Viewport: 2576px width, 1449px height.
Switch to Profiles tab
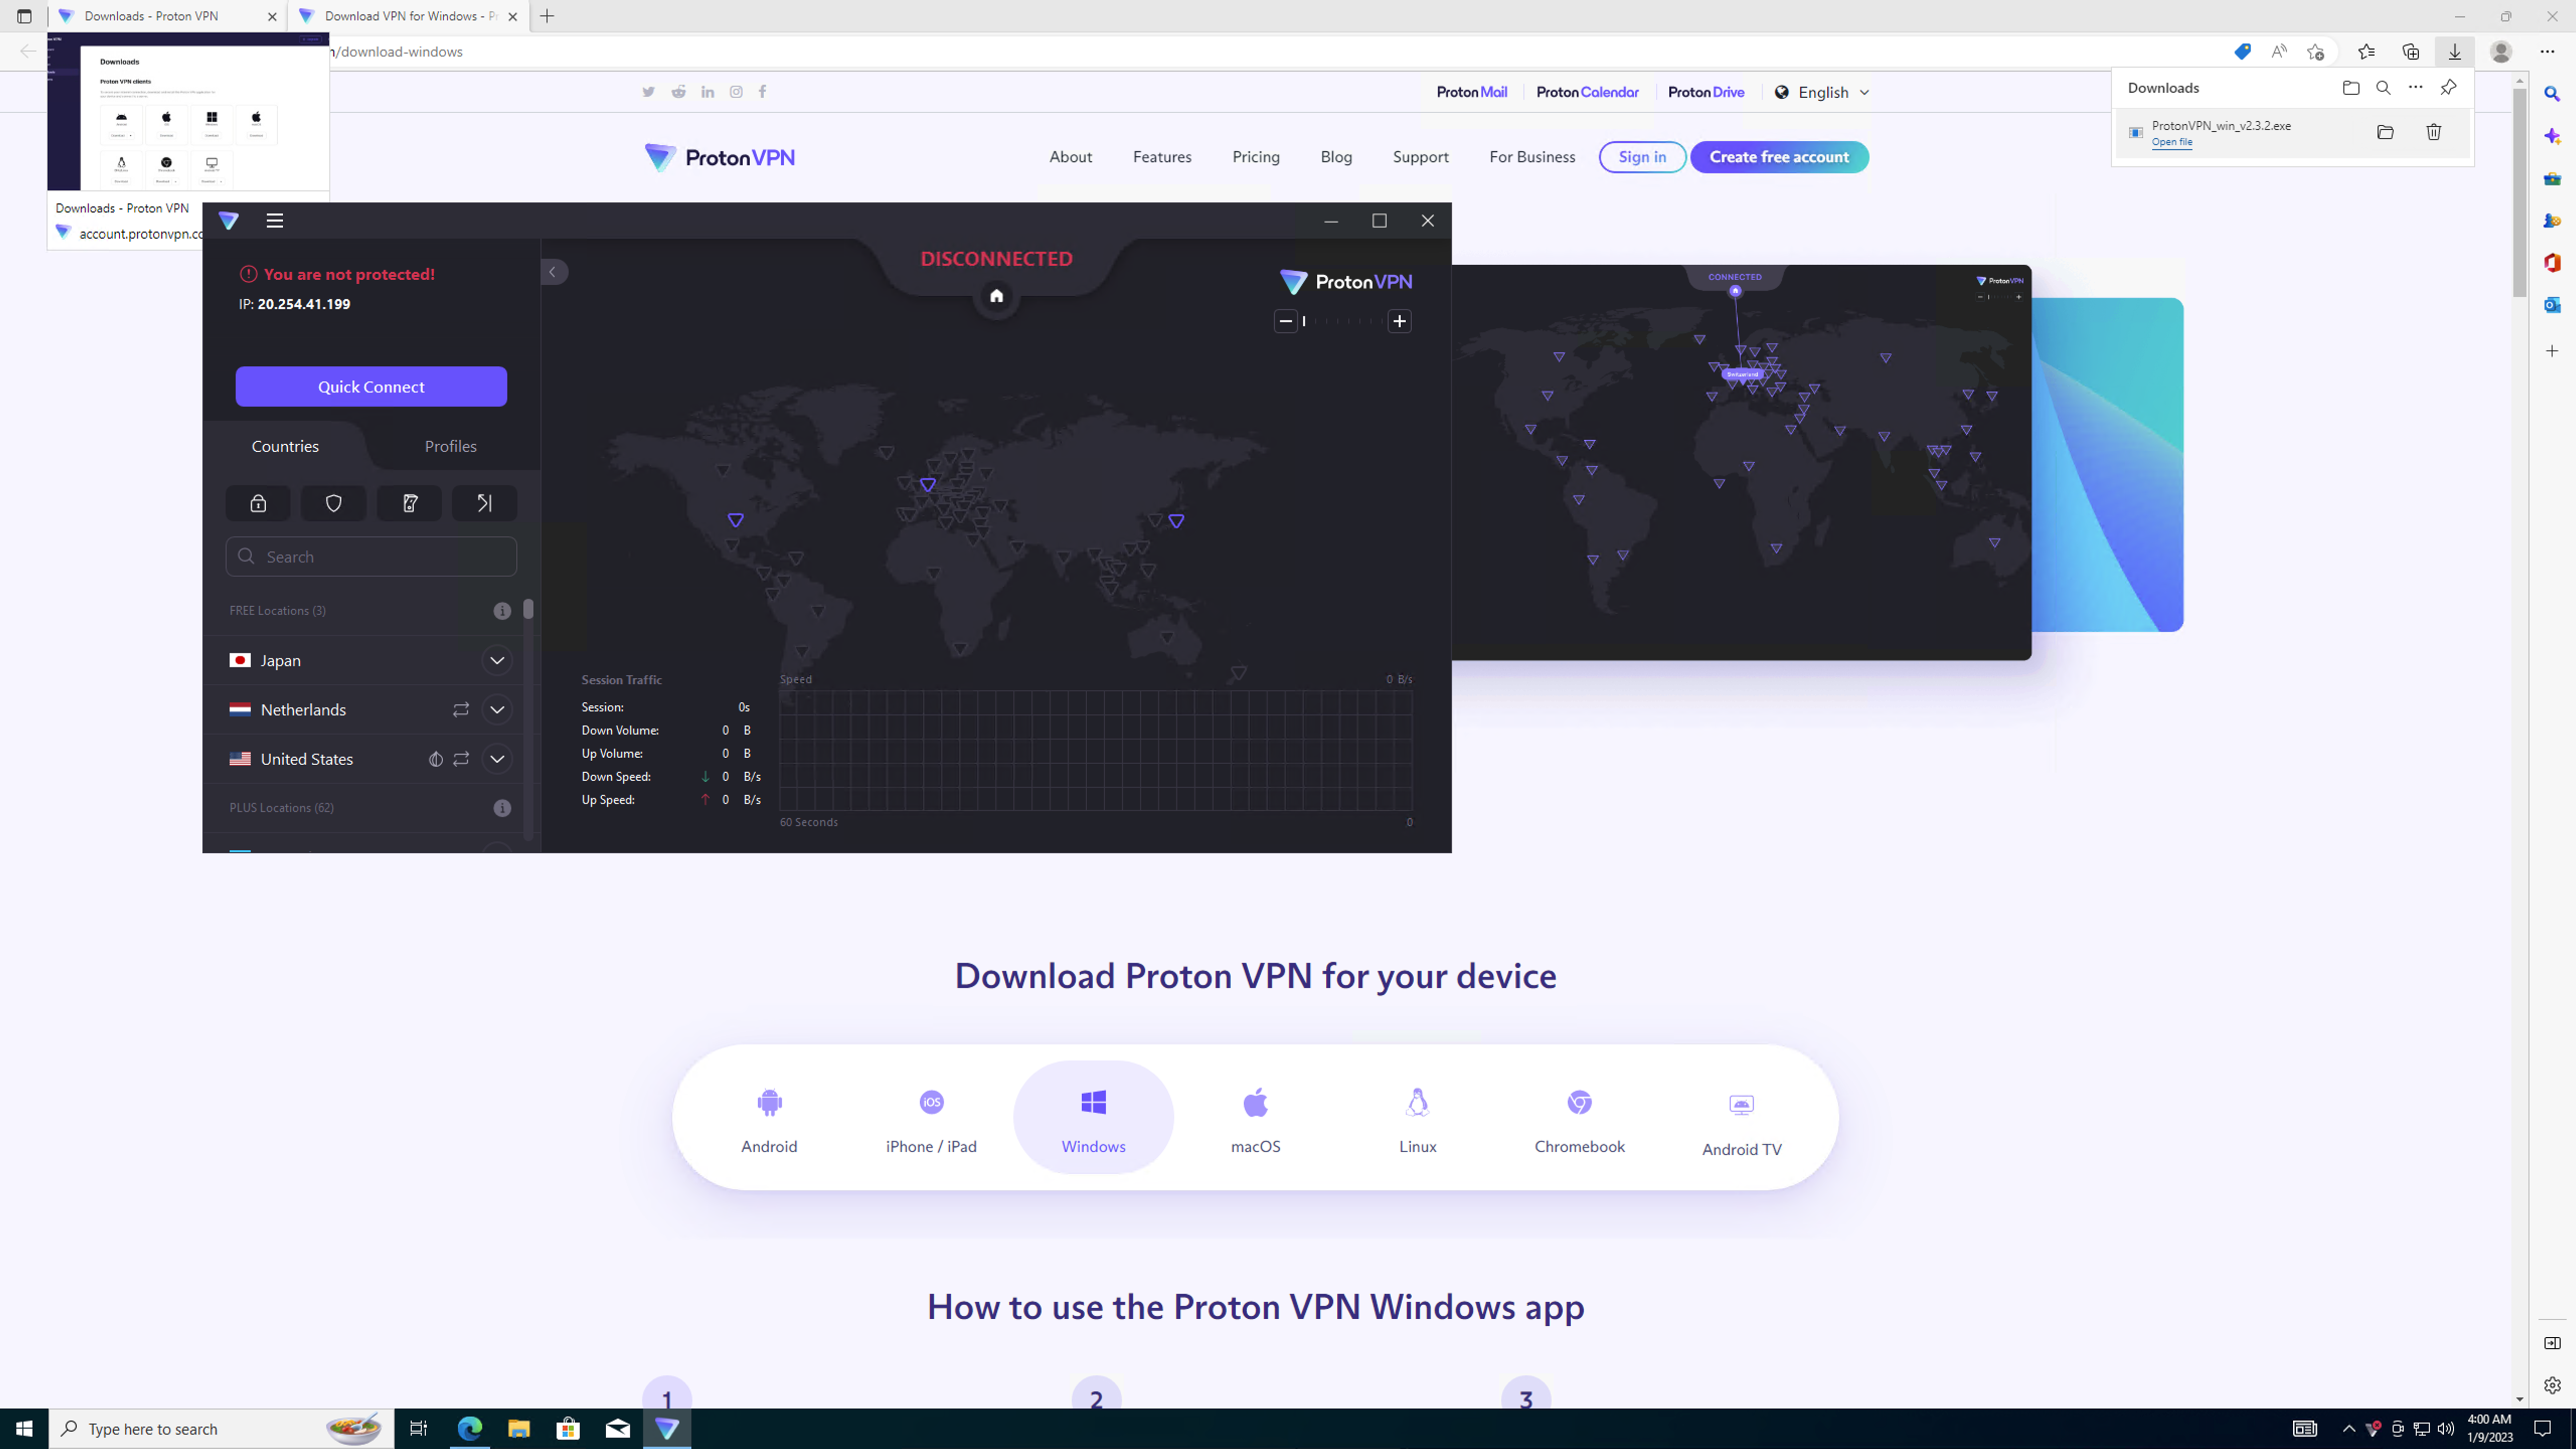click(x=450, y=446)
